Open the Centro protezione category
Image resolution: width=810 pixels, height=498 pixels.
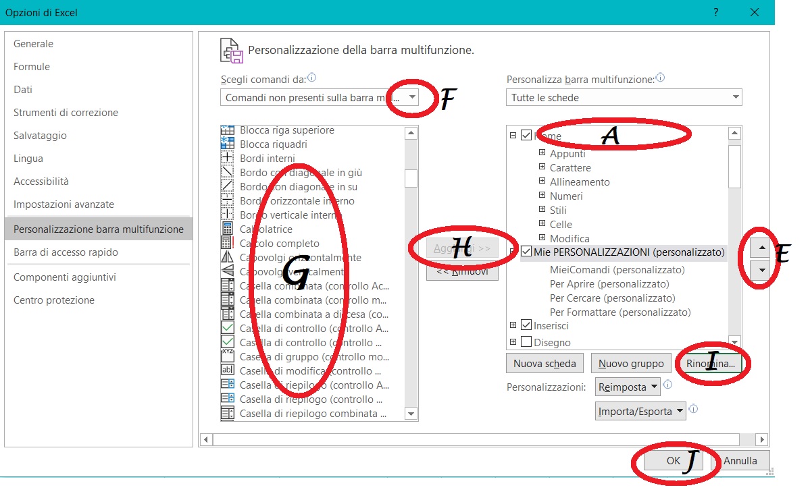98,300
